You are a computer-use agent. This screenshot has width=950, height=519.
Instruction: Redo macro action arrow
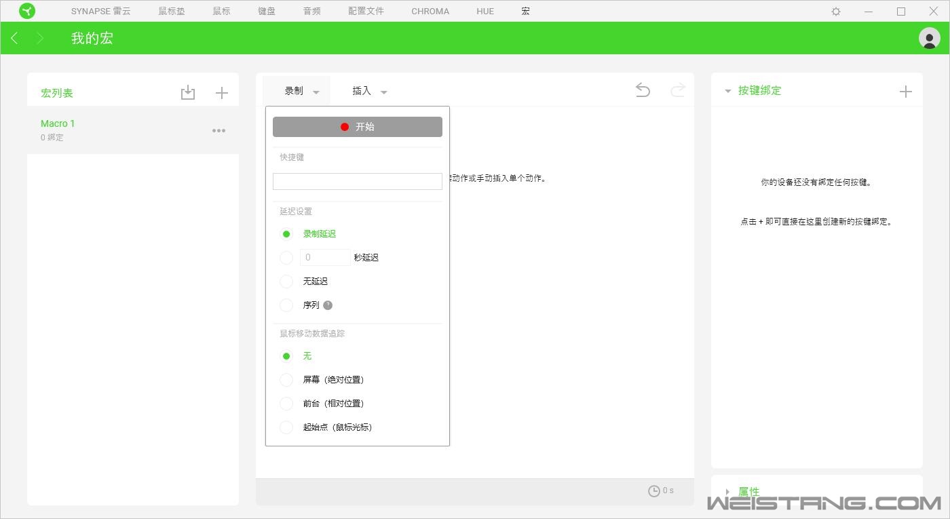tap(677, 90)
